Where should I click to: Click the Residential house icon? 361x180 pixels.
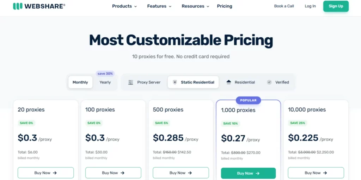point(229,82)
